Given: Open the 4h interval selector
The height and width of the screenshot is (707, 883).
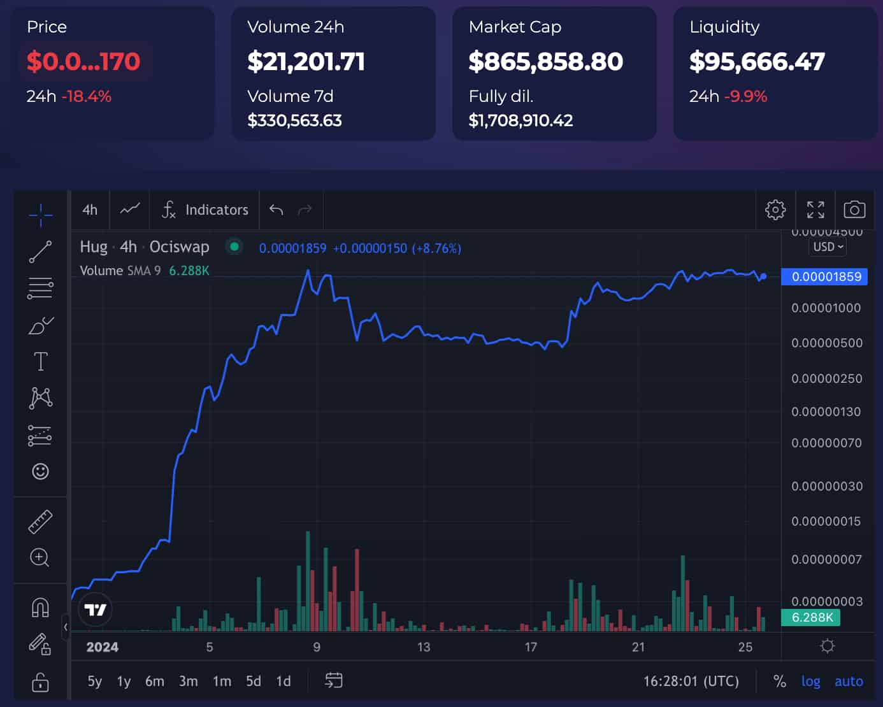Looking at the screenshot, I should (x=90, y=210).
